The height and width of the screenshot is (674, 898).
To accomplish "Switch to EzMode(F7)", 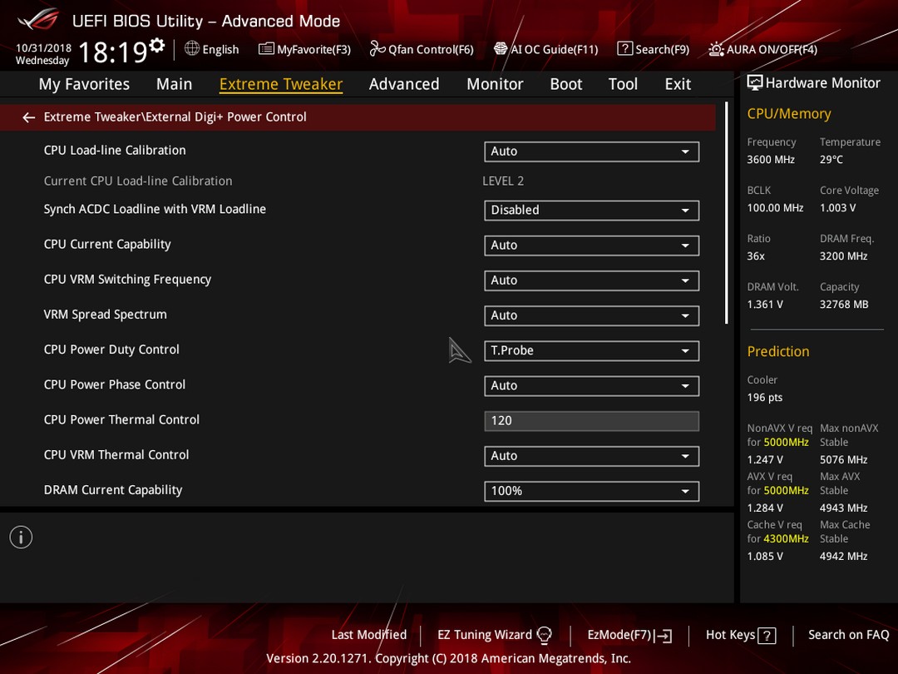I will [629, 635].
